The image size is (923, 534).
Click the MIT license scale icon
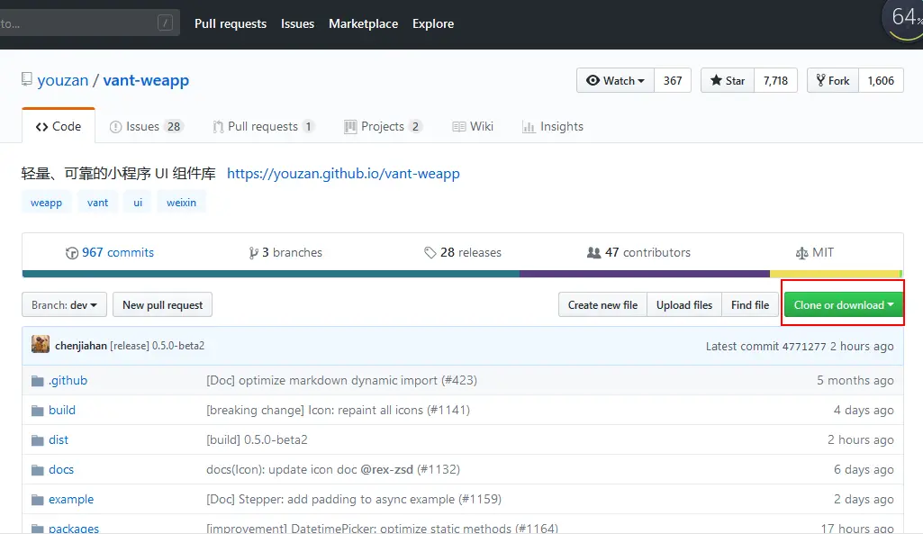tap(801, 253)
